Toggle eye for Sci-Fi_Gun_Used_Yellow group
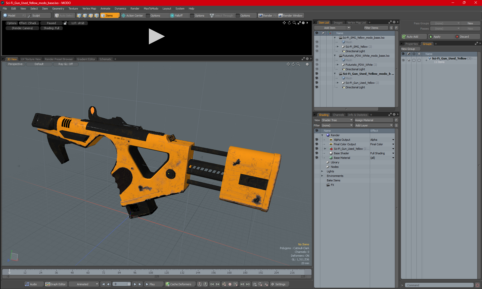The width and height of the screenshot is (482, 289). pyautogui.click(x=403, y=60)
